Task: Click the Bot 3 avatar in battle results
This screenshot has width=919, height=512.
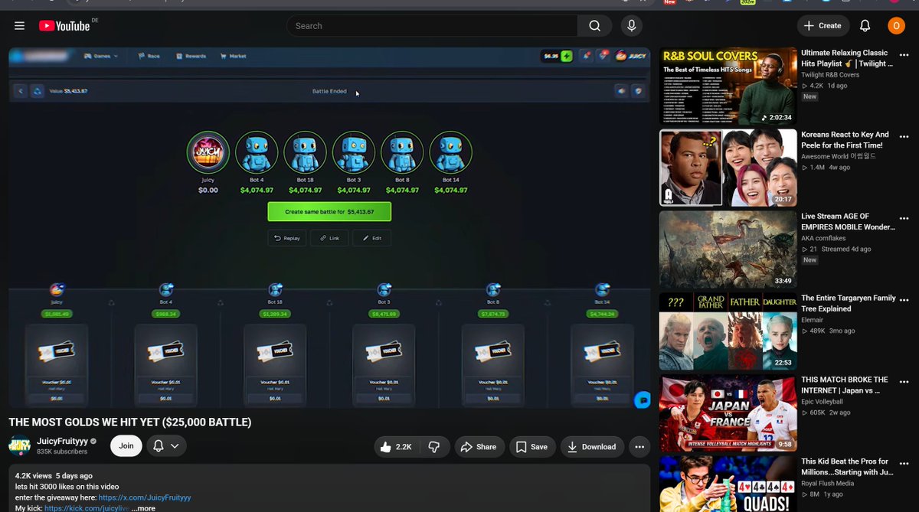Action: tap(354, 153)
